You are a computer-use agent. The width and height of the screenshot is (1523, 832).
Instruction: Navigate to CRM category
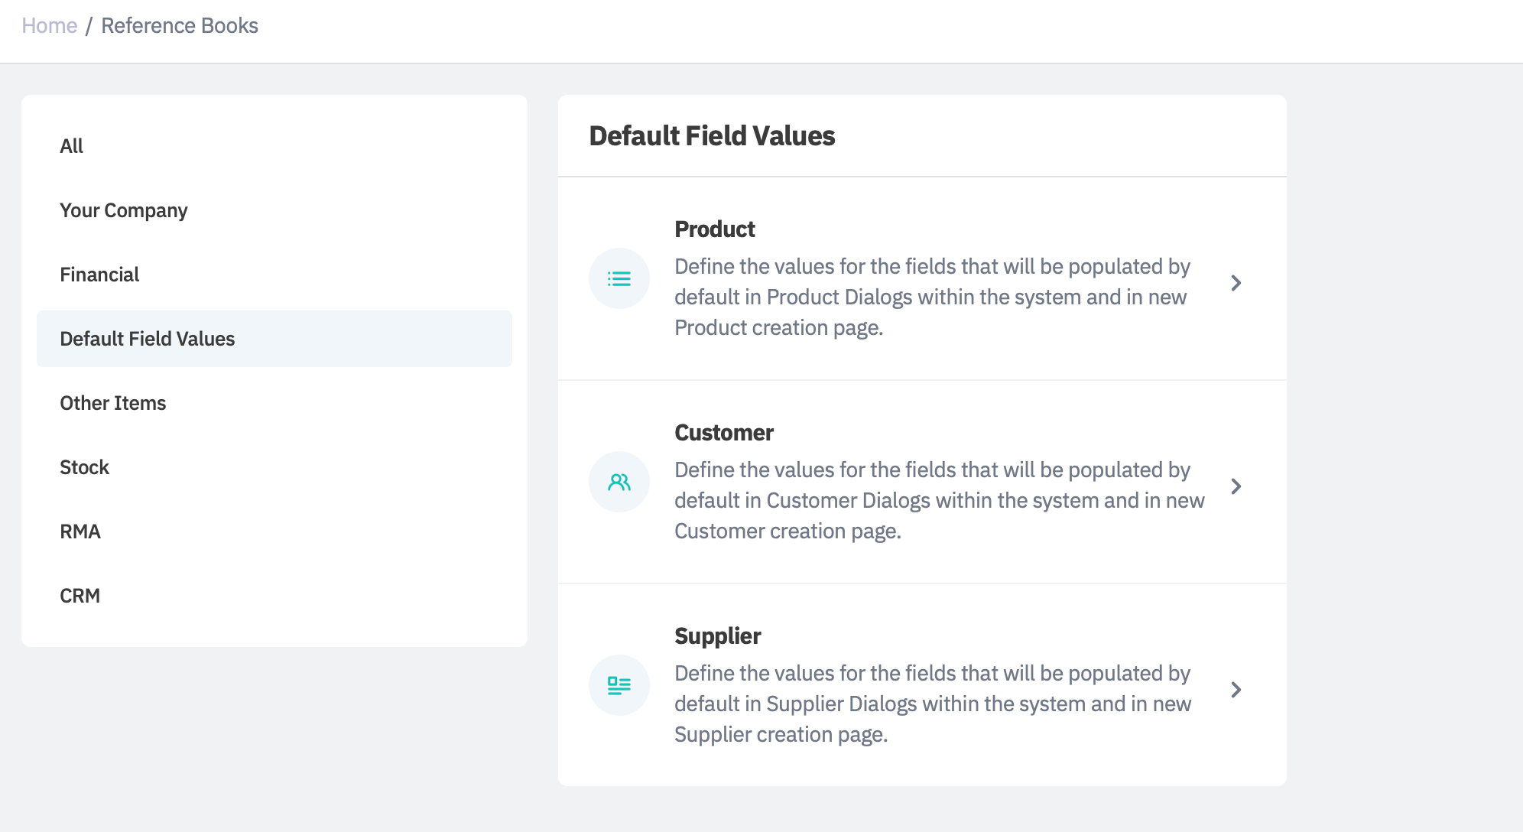click(x=80, y=596)
